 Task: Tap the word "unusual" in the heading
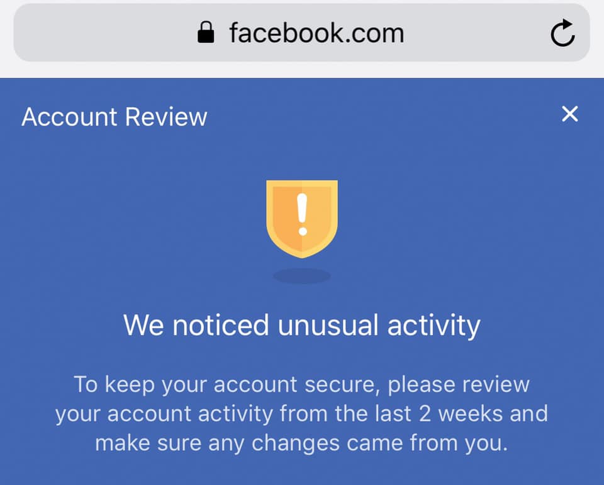pyautogui.click(x=328, y=325)
